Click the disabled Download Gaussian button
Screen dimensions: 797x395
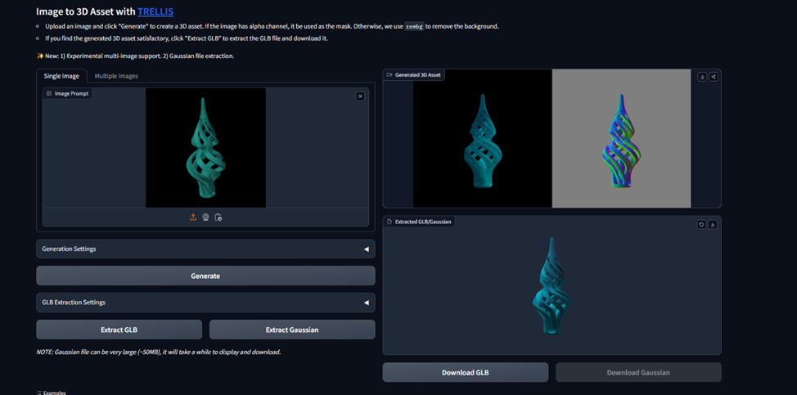pos(638,372)
